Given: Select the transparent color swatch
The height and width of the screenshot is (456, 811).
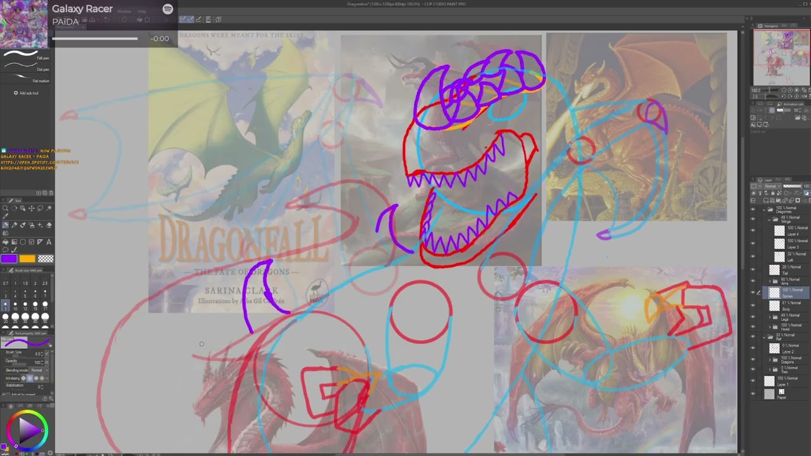Looking at the screenshot, I should (x=46, y=258).
